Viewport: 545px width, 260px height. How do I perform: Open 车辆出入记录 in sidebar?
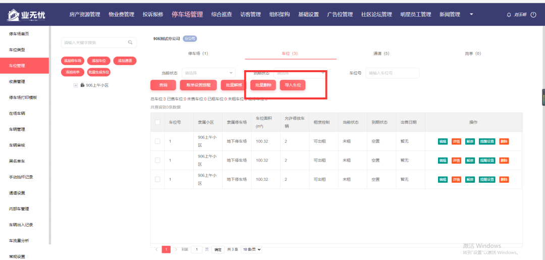21,225
